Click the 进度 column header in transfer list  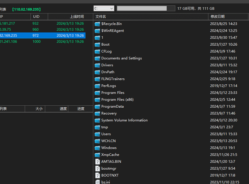point(81,109)
